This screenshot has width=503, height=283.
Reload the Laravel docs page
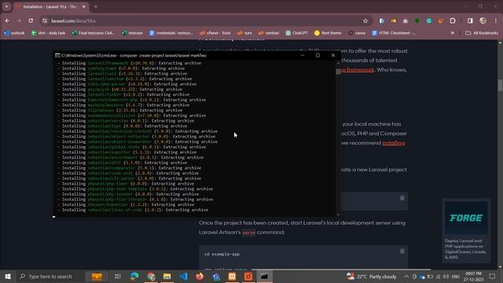pyautogui.click(x=31, y=21)
